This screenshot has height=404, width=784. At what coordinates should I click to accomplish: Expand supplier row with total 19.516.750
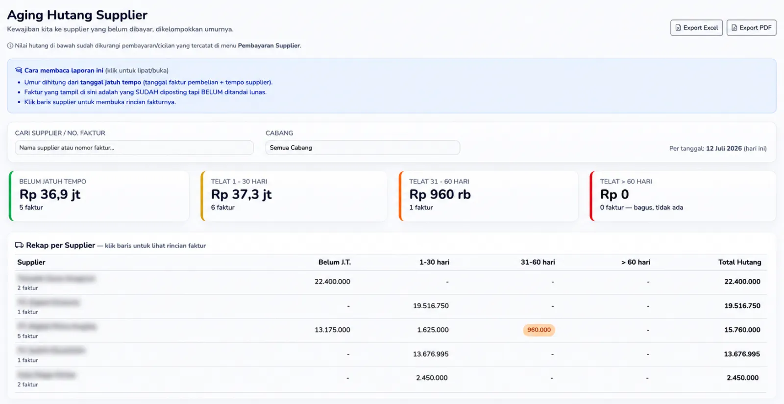[x=391, y=307]
